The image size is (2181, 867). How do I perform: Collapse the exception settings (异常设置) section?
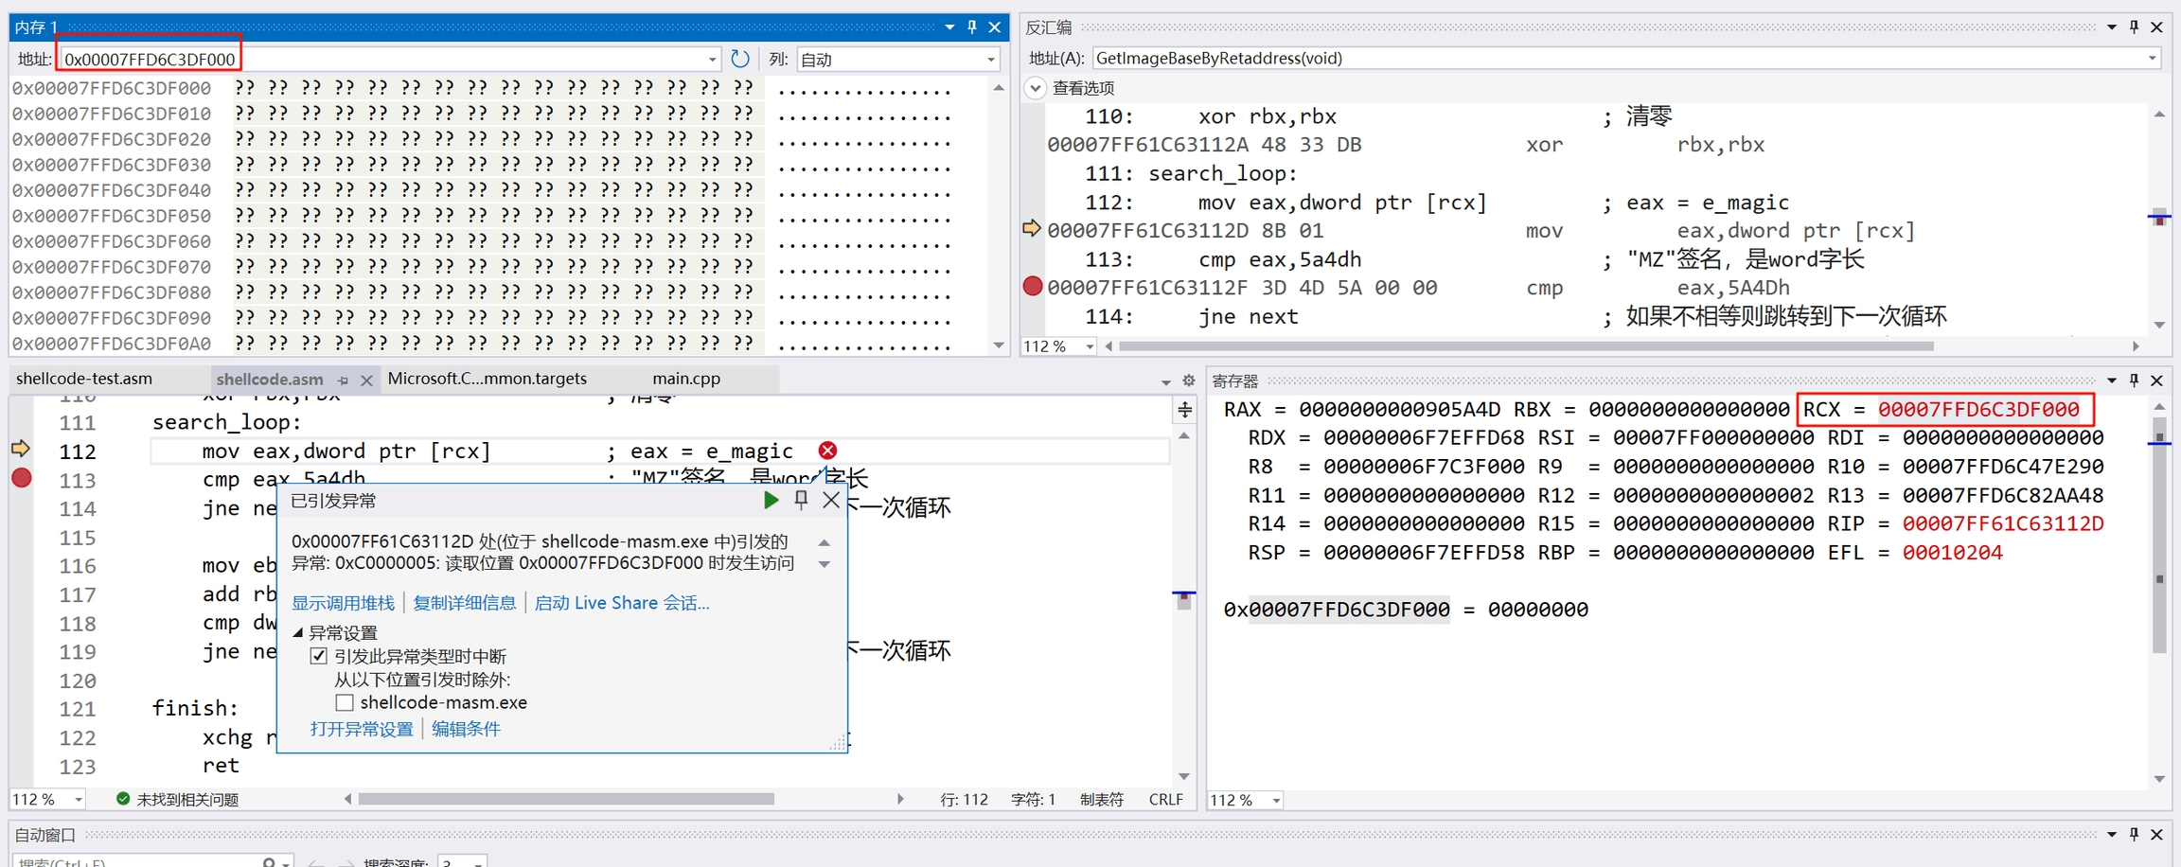point(298,632)
